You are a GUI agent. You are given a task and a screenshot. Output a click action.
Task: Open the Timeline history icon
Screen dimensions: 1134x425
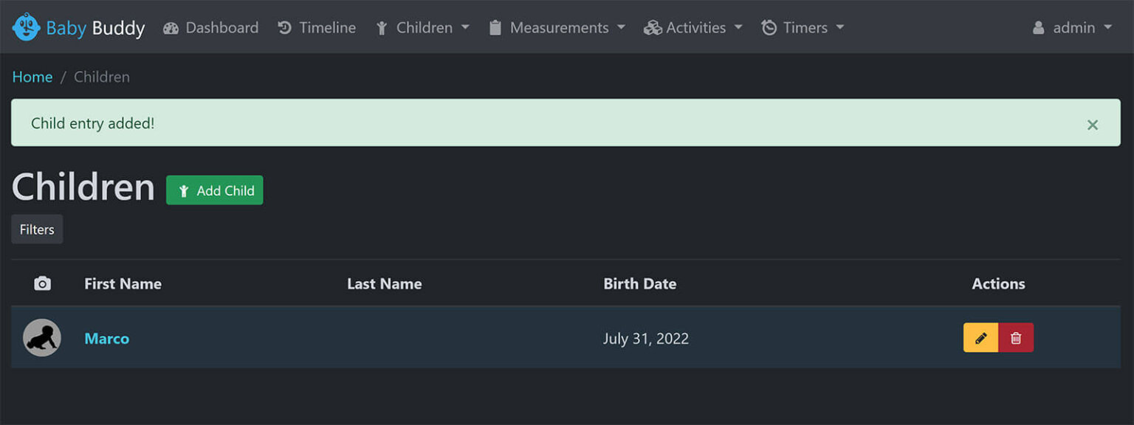click(284, 27)
